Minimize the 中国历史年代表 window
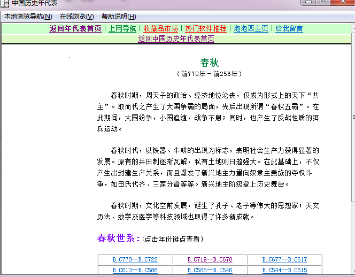 click(x=308, y=2)
